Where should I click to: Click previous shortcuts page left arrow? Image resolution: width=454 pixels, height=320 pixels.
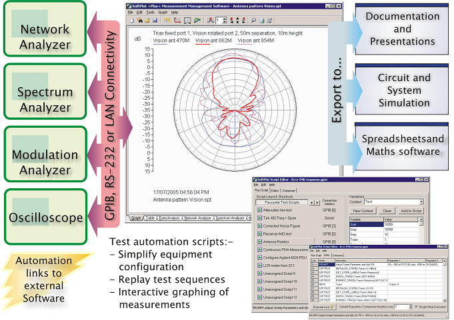(311, 202)
